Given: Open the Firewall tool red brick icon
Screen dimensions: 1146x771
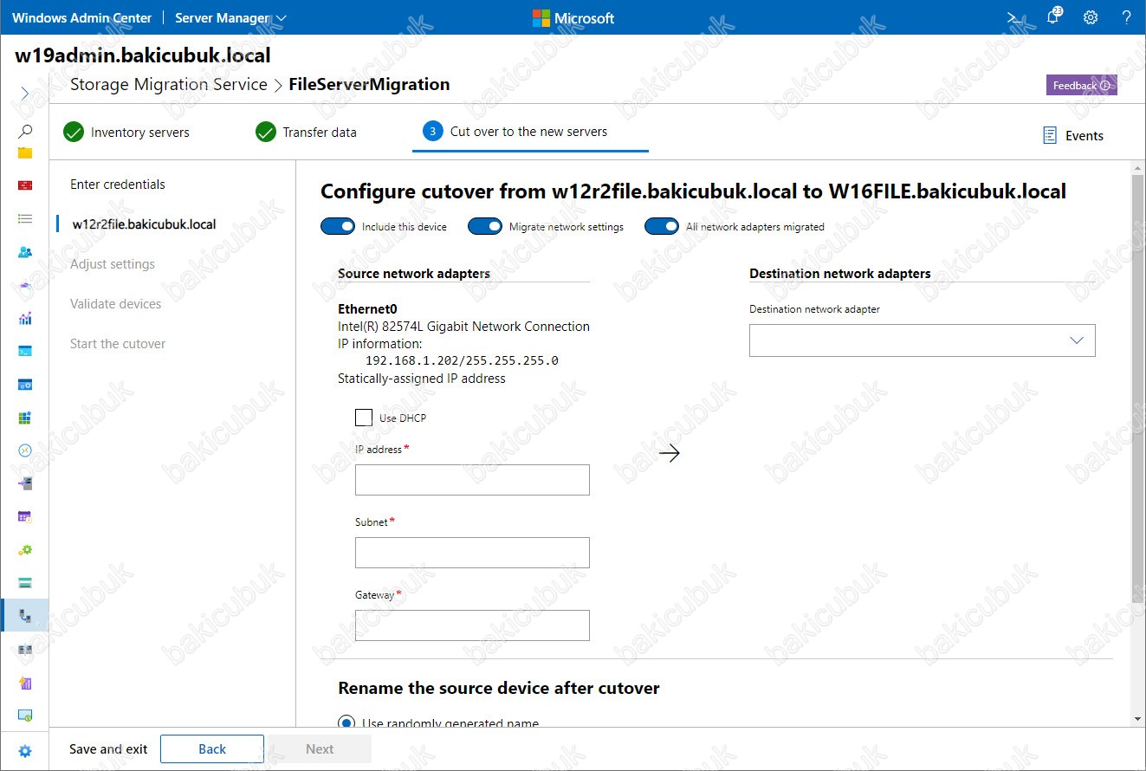Looking at the screenshot, I should [x=25, y=185].
